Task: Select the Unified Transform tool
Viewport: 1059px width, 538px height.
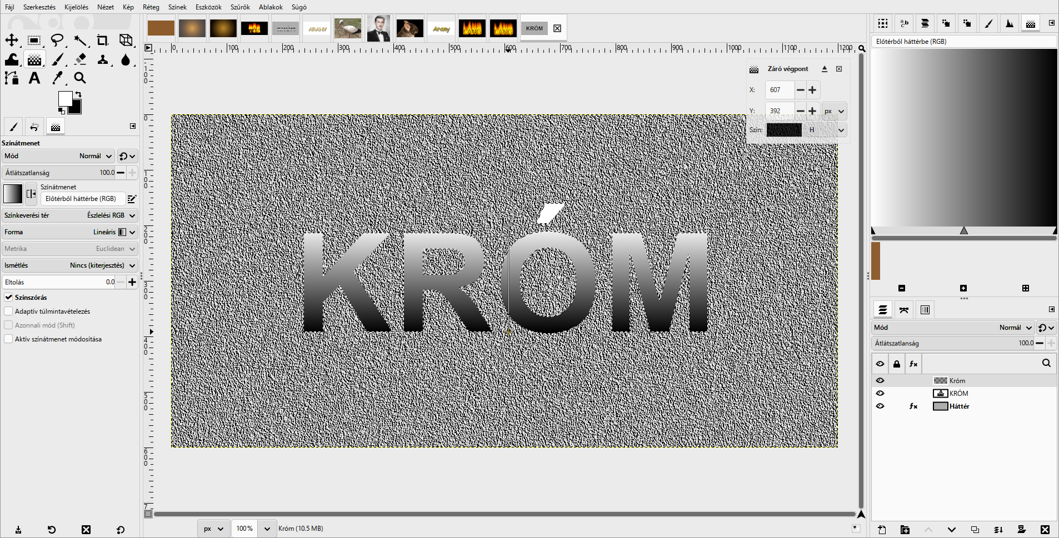Action: coord(126,40)
